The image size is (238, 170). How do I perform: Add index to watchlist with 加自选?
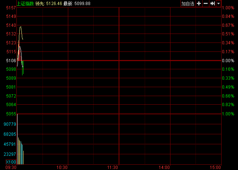188,4
